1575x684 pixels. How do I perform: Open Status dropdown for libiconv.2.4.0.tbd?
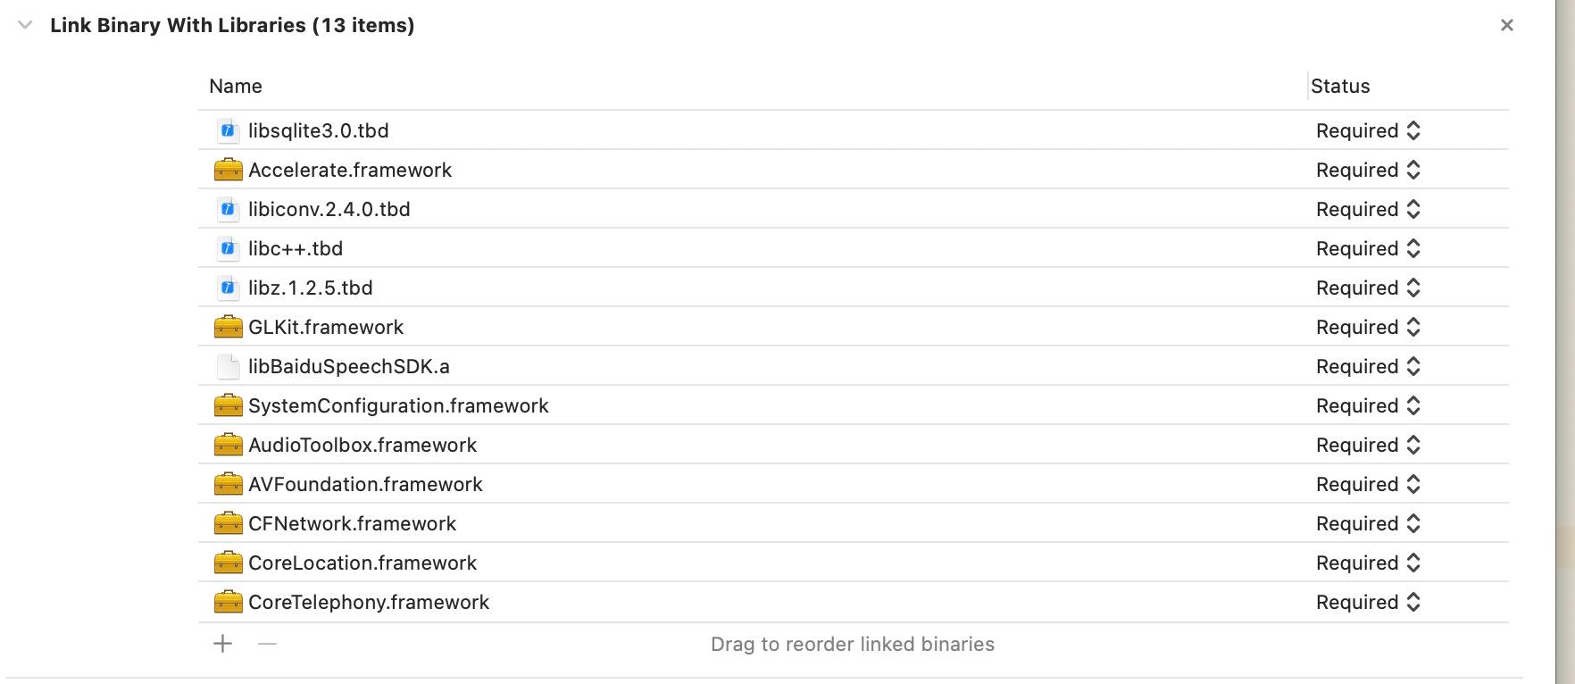[x=1368, y=209]
